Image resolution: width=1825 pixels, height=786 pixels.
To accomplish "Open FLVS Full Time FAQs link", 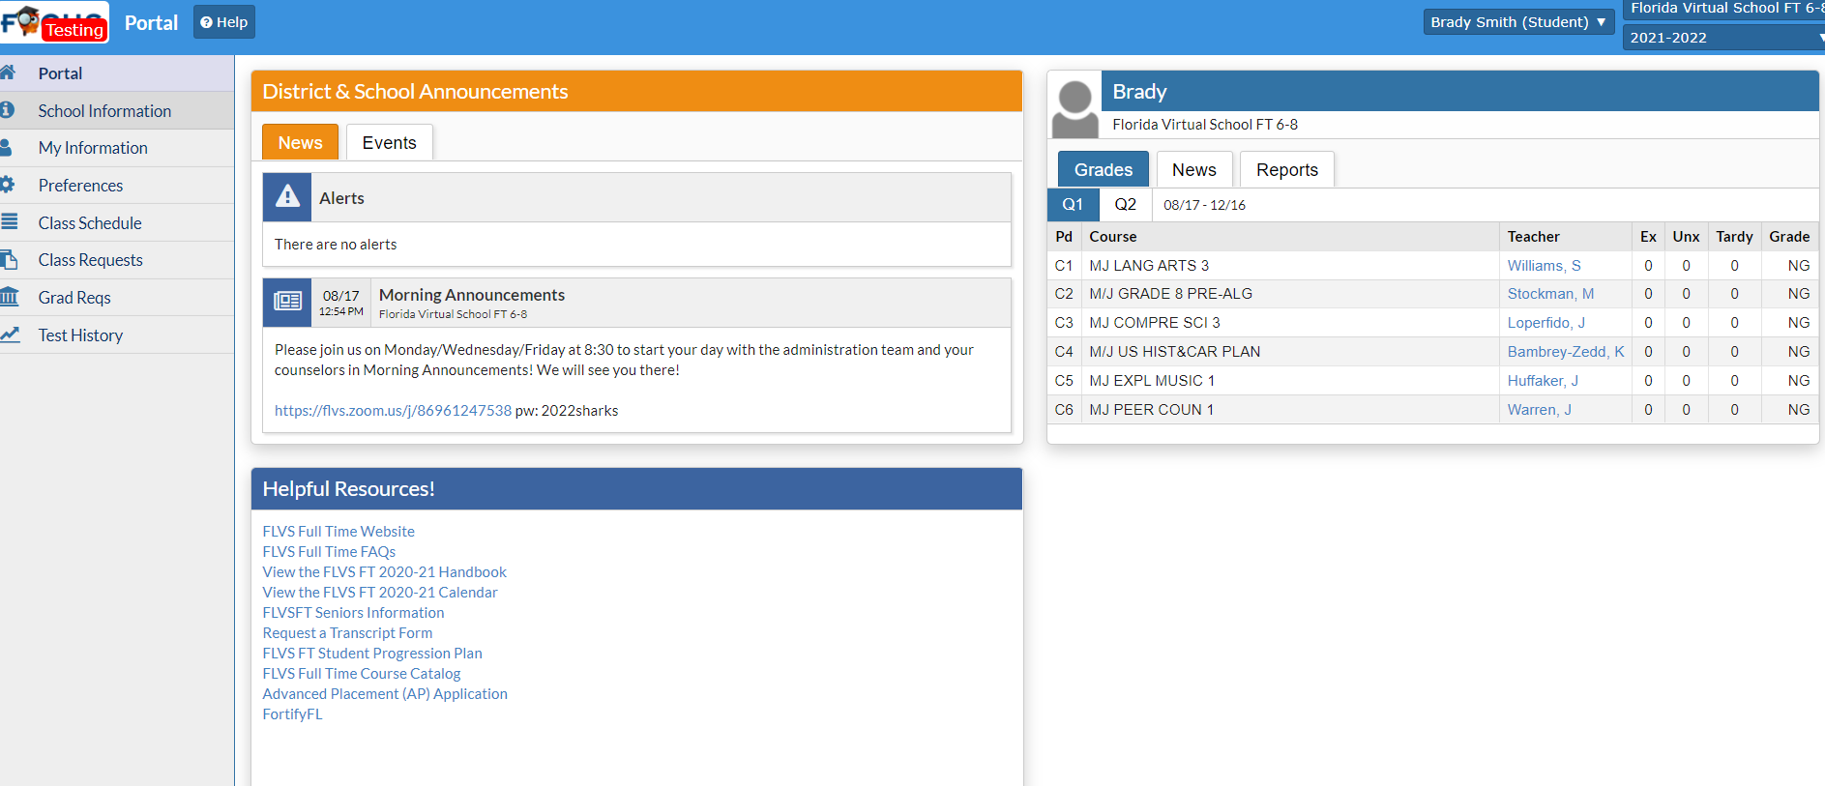I will (329, 552).
